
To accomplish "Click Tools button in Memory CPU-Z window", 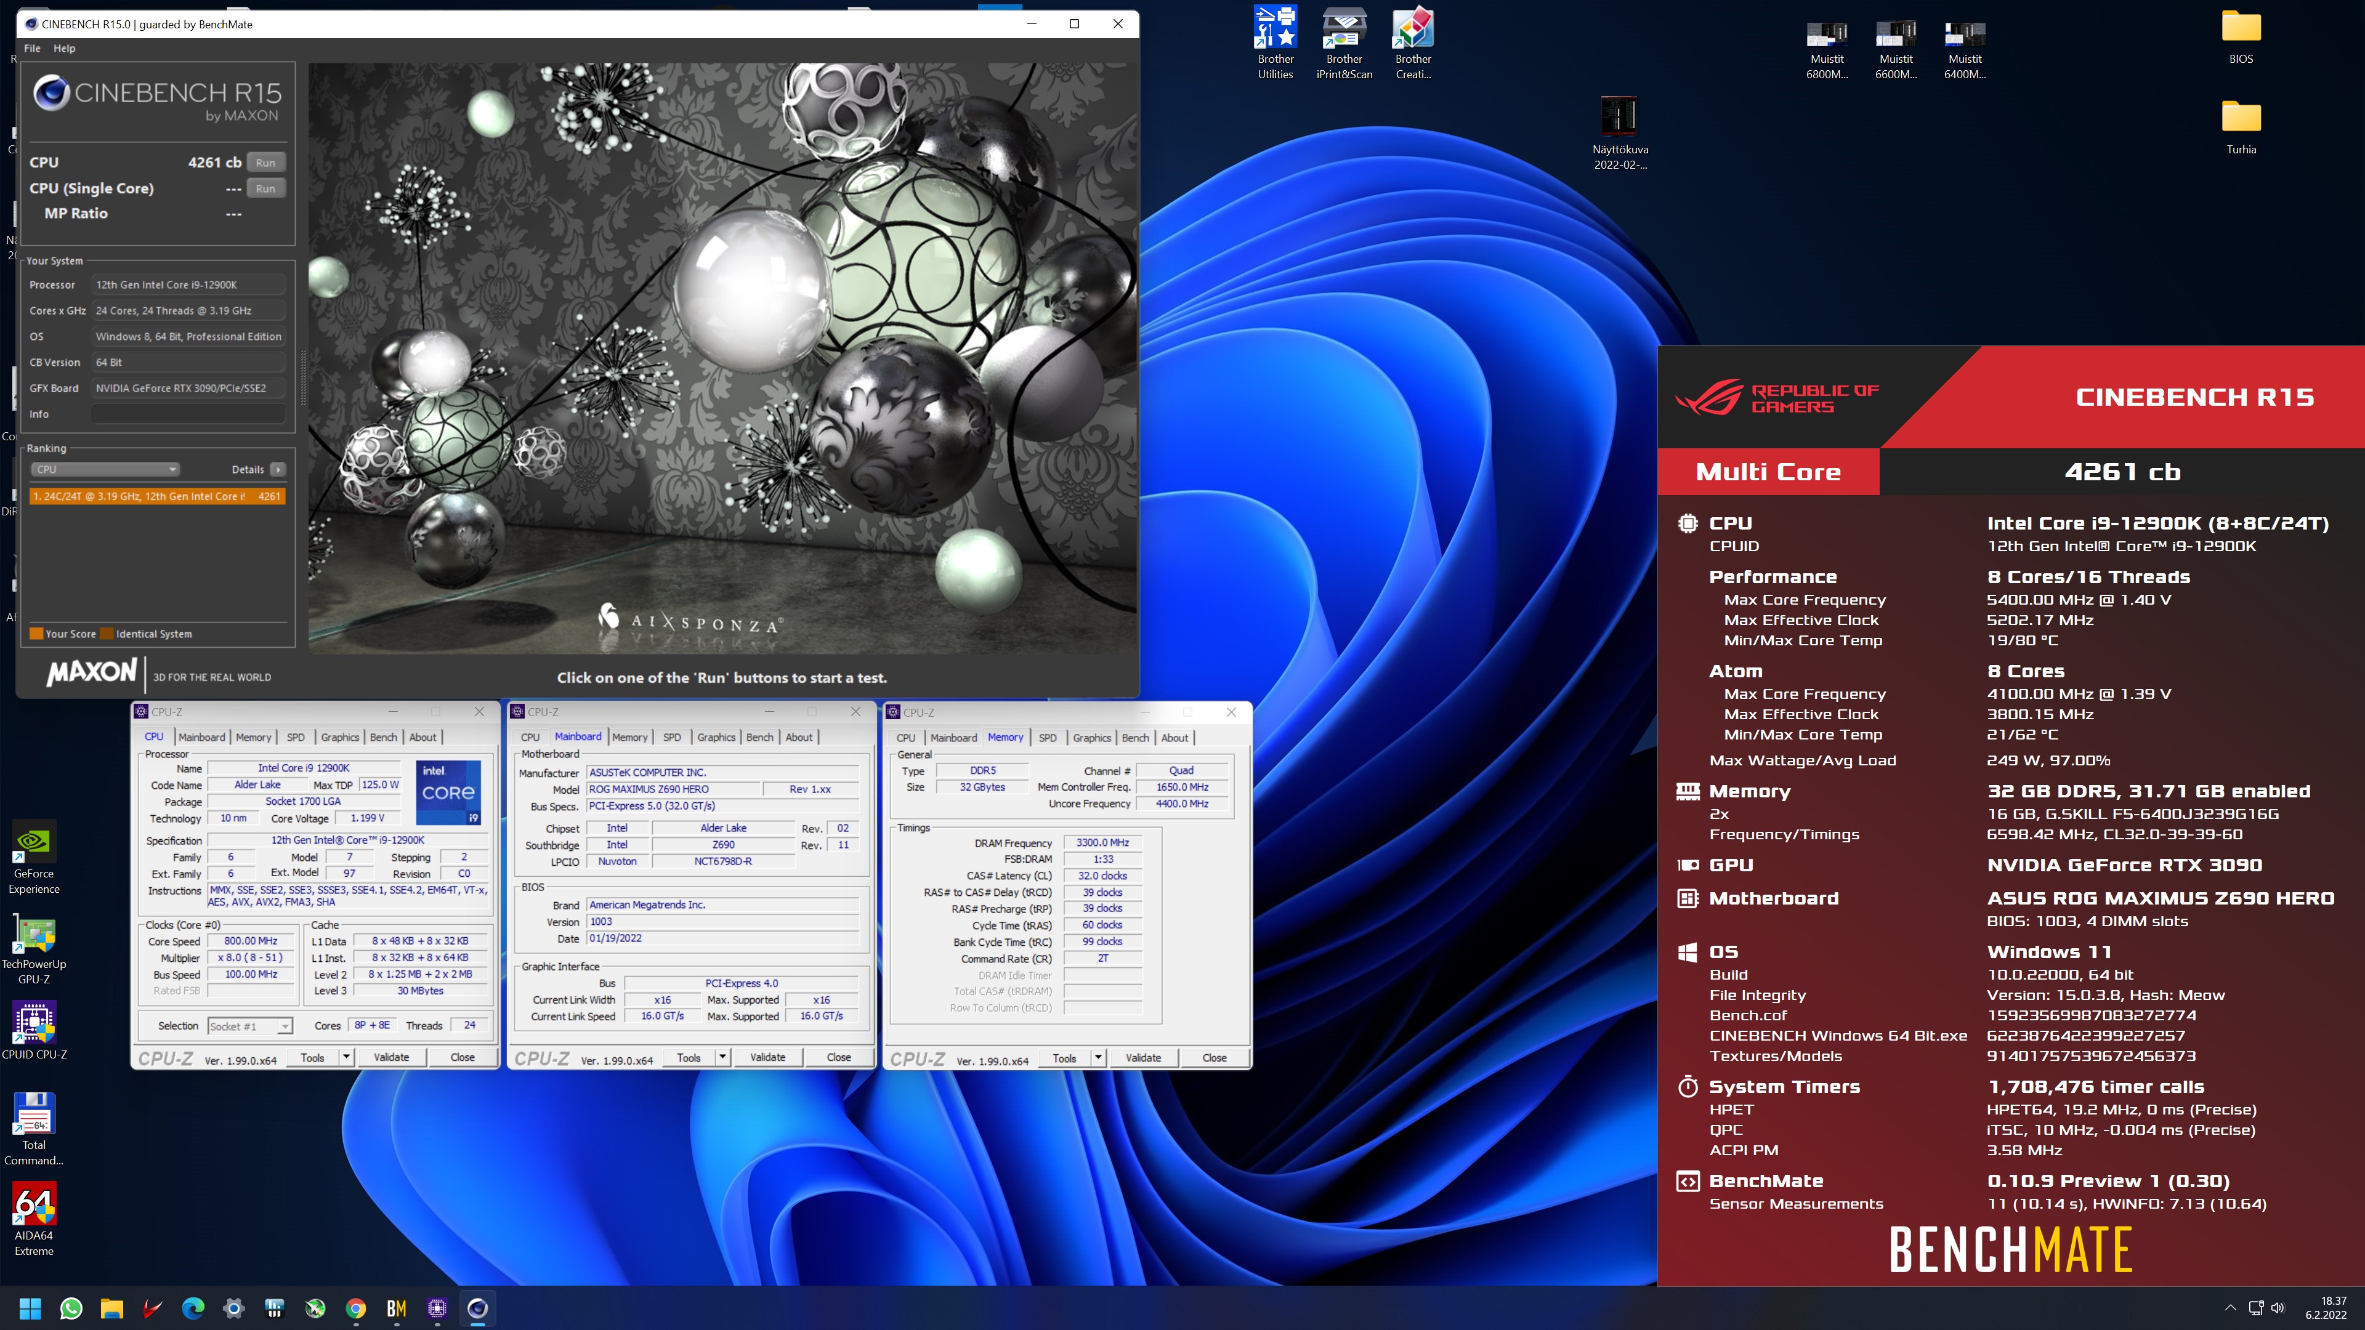I will [1064, 1058].
